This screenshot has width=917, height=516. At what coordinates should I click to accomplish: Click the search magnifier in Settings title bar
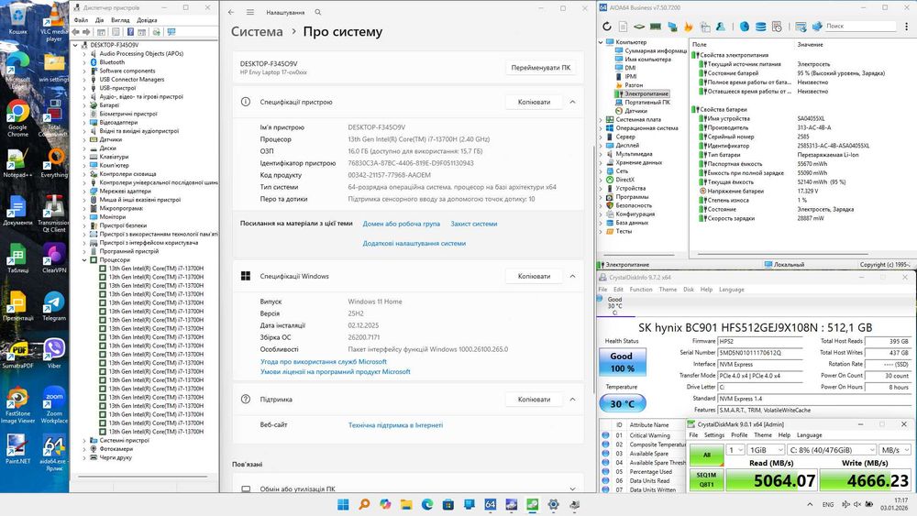(318, 12)
